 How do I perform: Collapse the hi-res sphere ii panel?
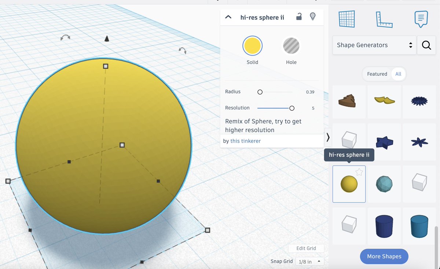(x=228, y=17)
